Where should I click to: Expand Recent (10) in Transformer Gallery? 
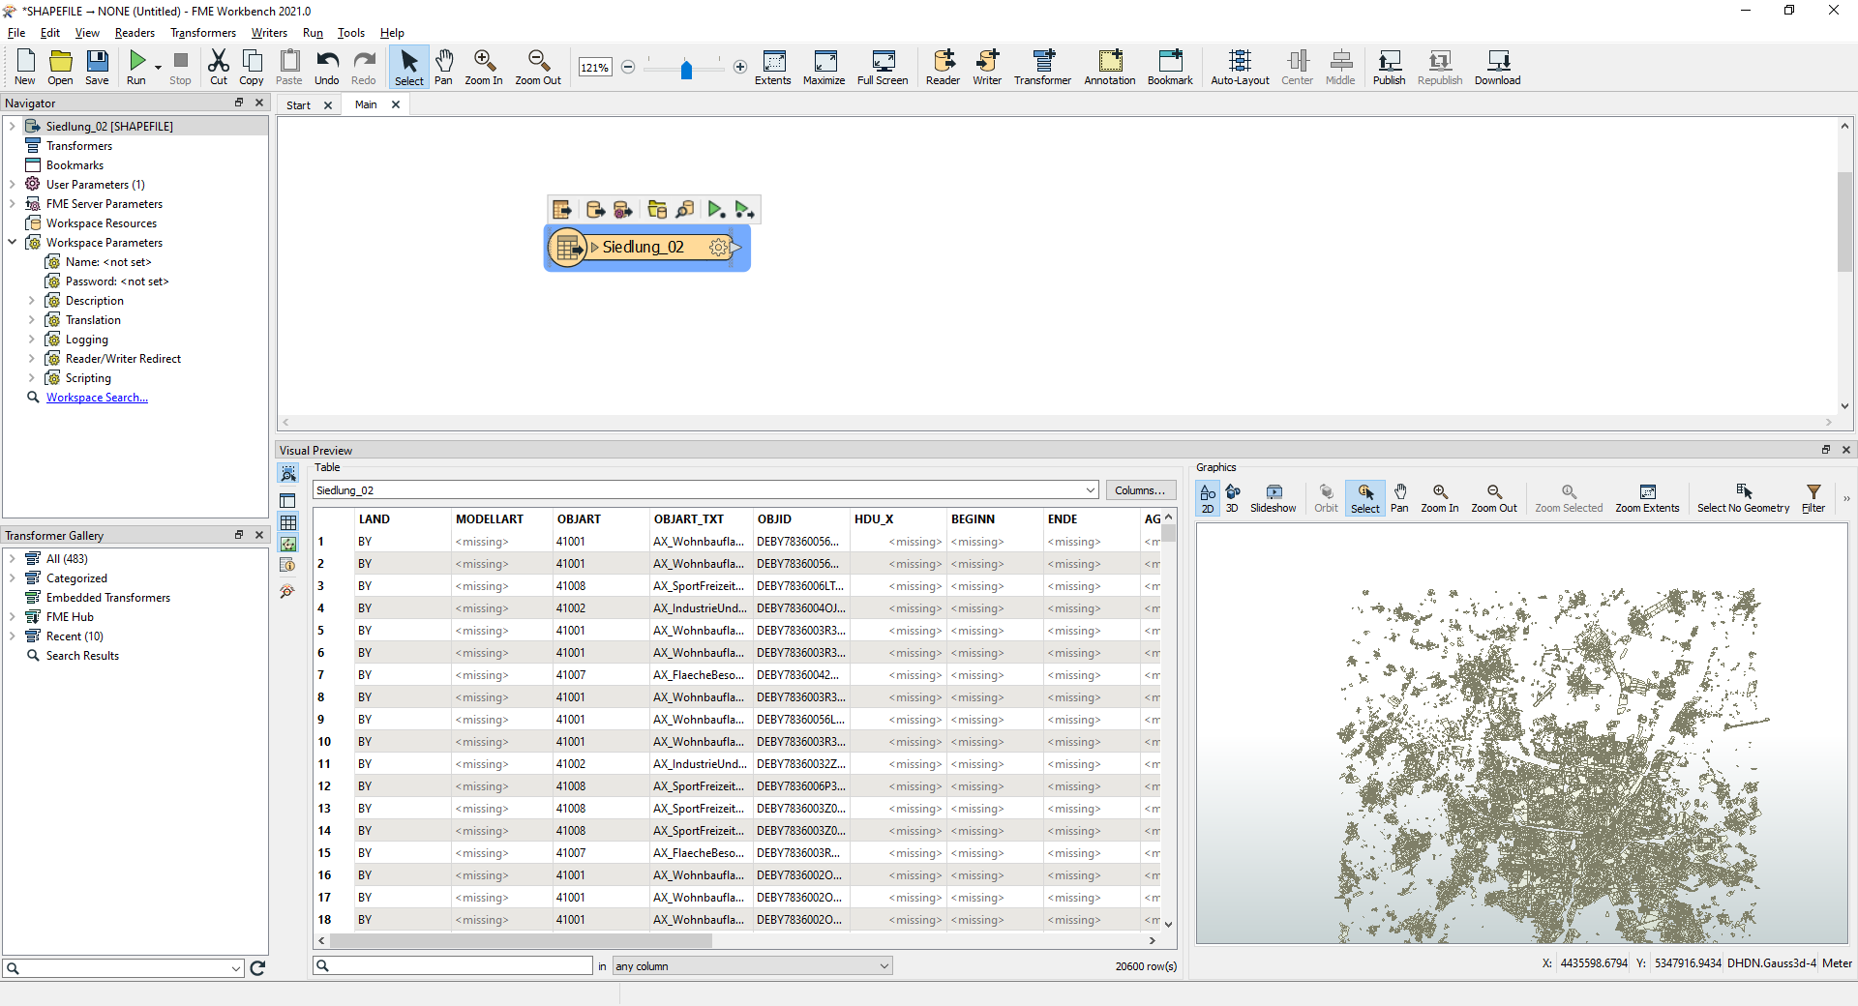click(12, 636)
